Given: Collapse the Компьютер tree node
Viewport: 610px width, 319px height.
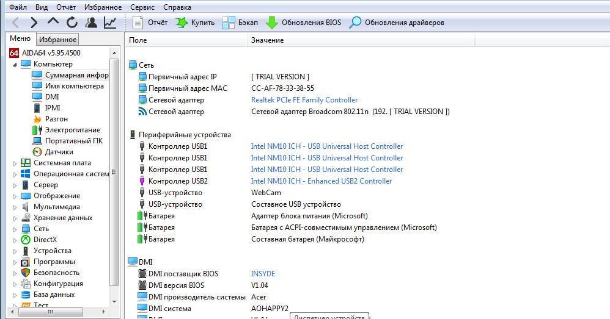Looking at the screenshot, I should (x=15, y=65).
